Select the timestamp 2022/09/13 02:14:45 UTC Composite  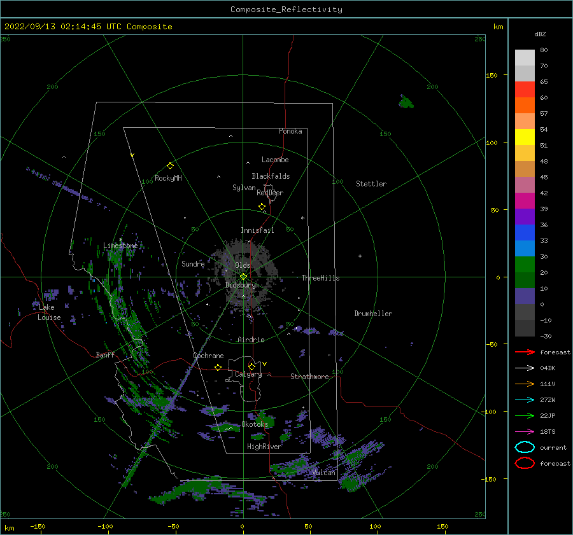[88, 27]
